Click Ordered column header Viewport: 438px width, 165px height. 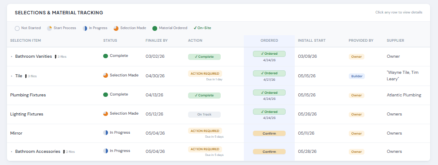click(269, 41)
